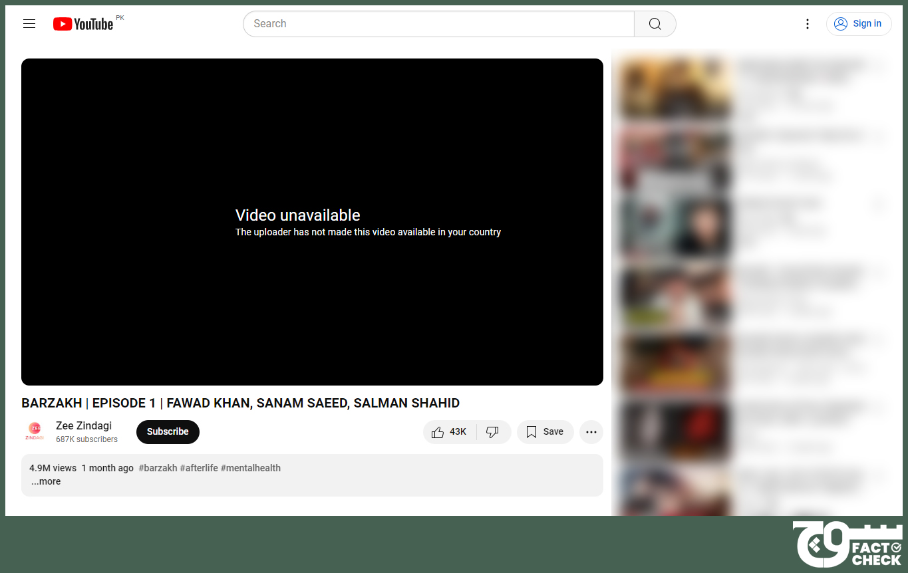Click the Sign in button

coord(859,24)
